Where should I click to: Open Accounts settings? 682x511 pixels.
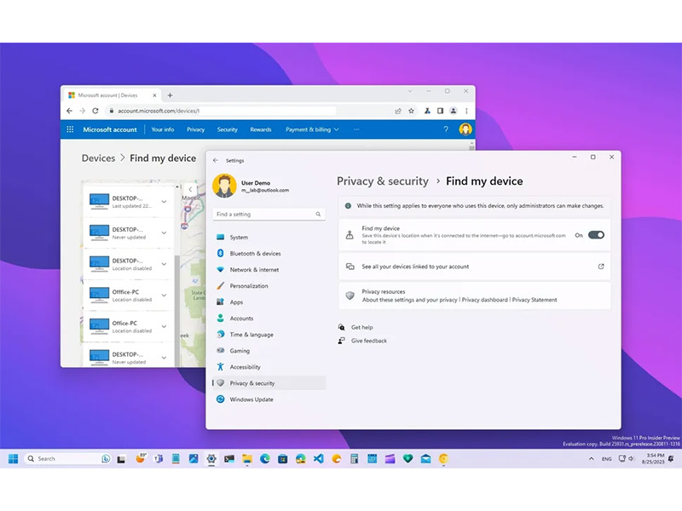pos(269,319)
